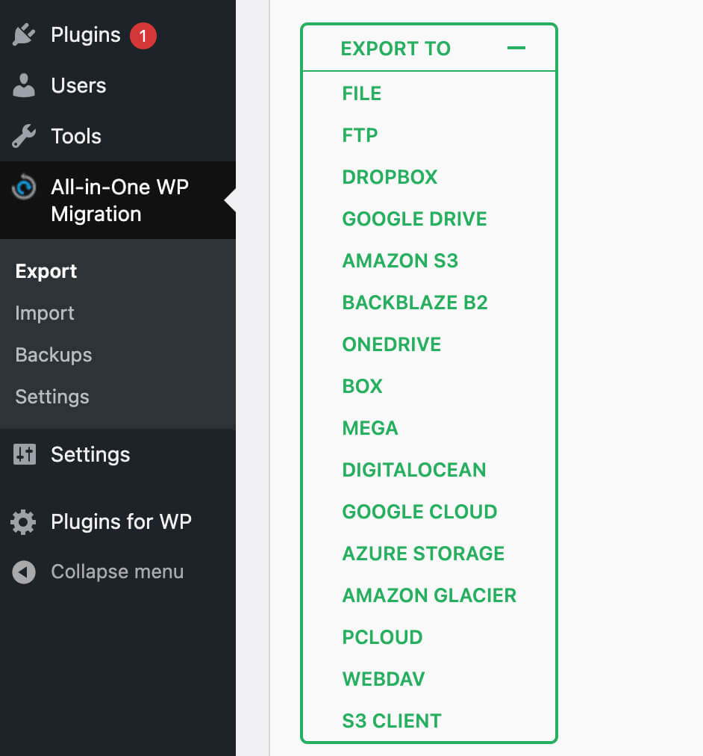703x756 pixels.
Task: Open the Import submenu item
Action: tap(44, 313)
